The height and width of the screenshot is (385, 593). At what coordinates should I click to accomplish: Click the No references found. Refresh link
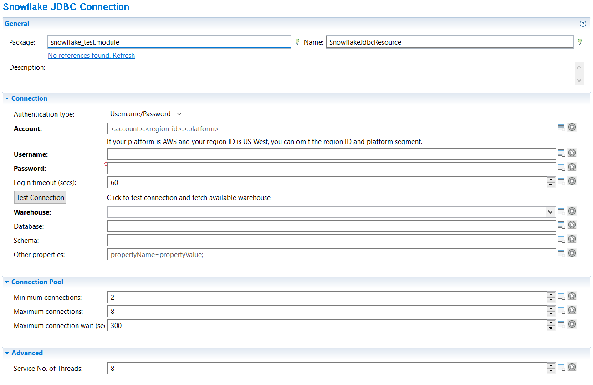[x=92, y=56]
